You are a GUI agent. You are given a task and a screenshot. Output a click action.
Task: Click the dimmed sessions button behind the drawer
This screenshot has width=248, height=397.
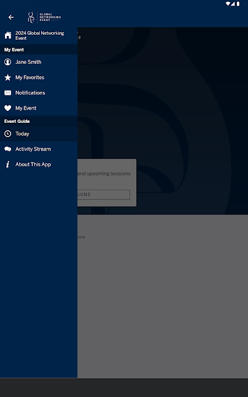tap(104, 194)
